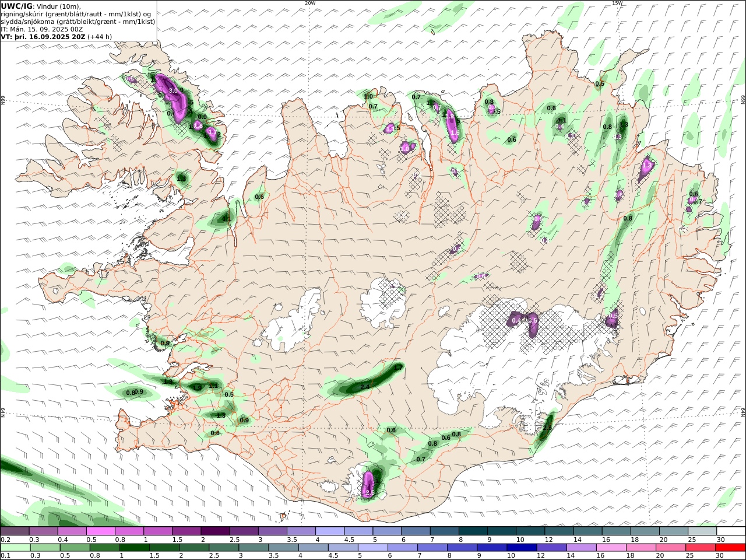This screenshot has height=560, width=746.
Task: Click the '2.4' rain value on green band
Action: coord(365,387)
